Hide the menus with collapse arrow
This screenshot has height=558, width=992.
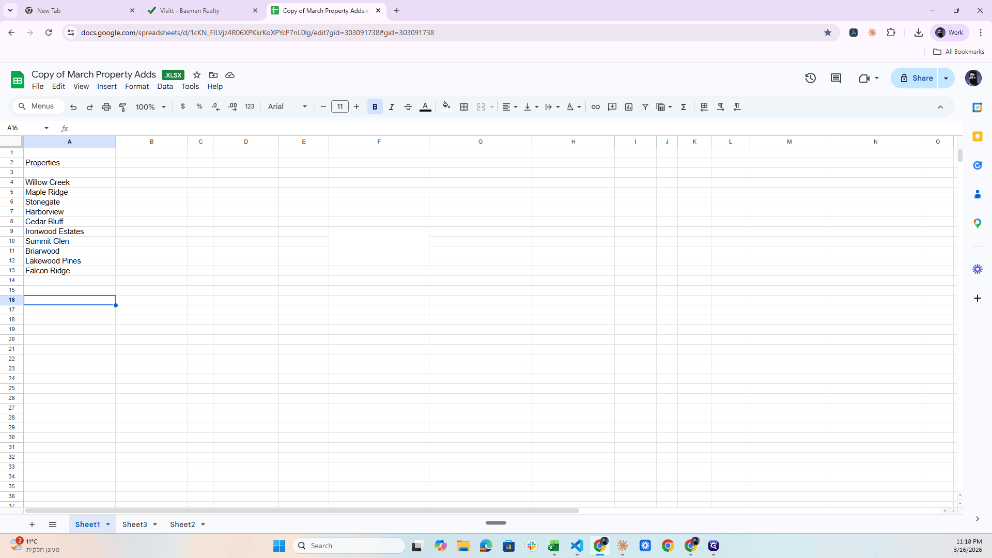(x=940, y=107)
